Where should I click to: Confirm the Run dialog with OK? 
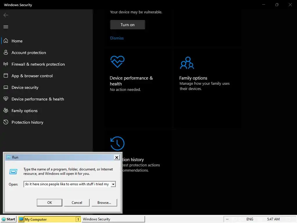(49, 202)
